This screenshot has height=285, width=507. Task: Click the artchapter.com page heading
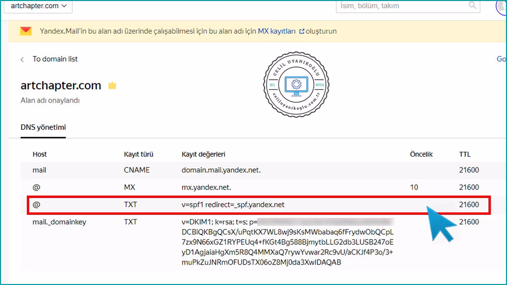pos(61,85)
